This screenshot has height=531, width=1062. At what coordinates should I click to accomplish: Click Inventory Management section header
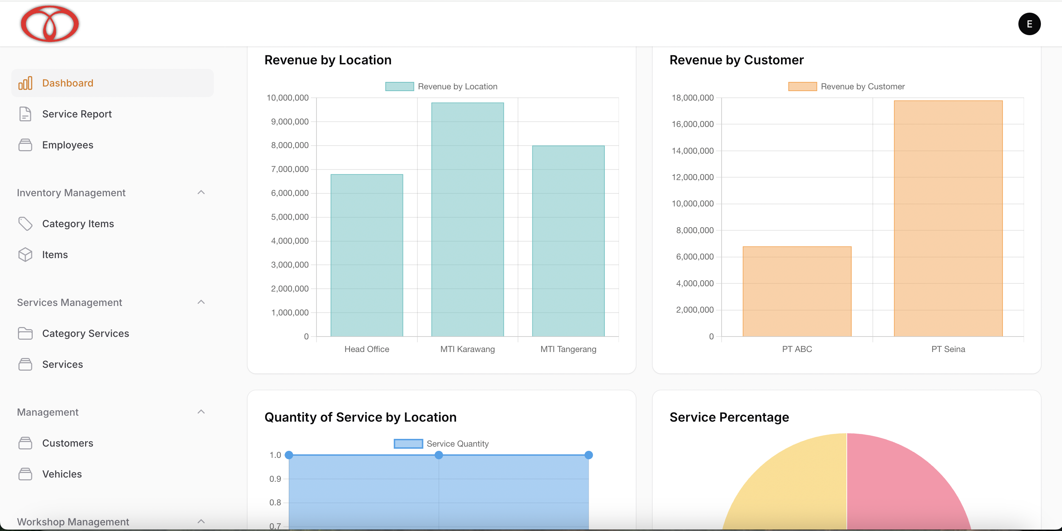point(71,192)
